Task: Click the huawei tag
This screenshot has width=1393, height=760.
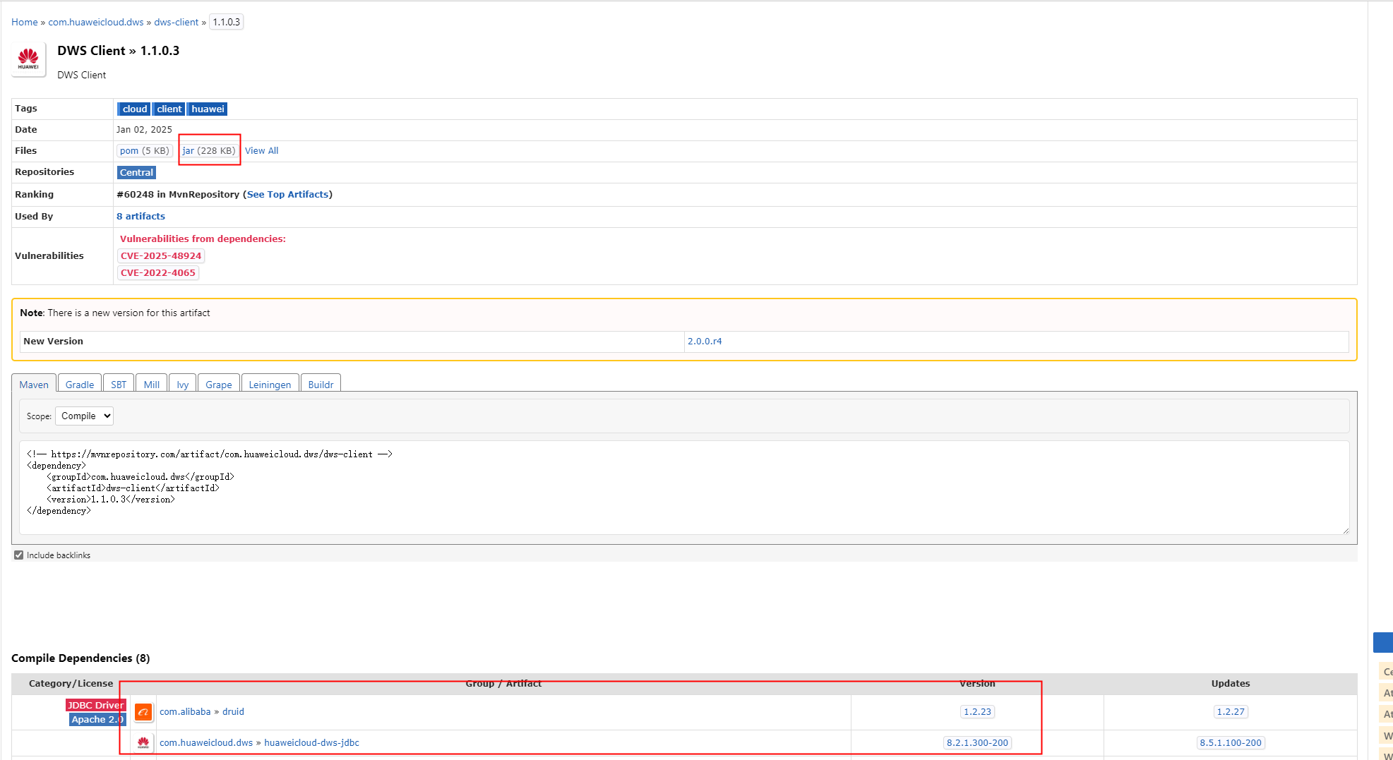Action: (x=208, y=109)
